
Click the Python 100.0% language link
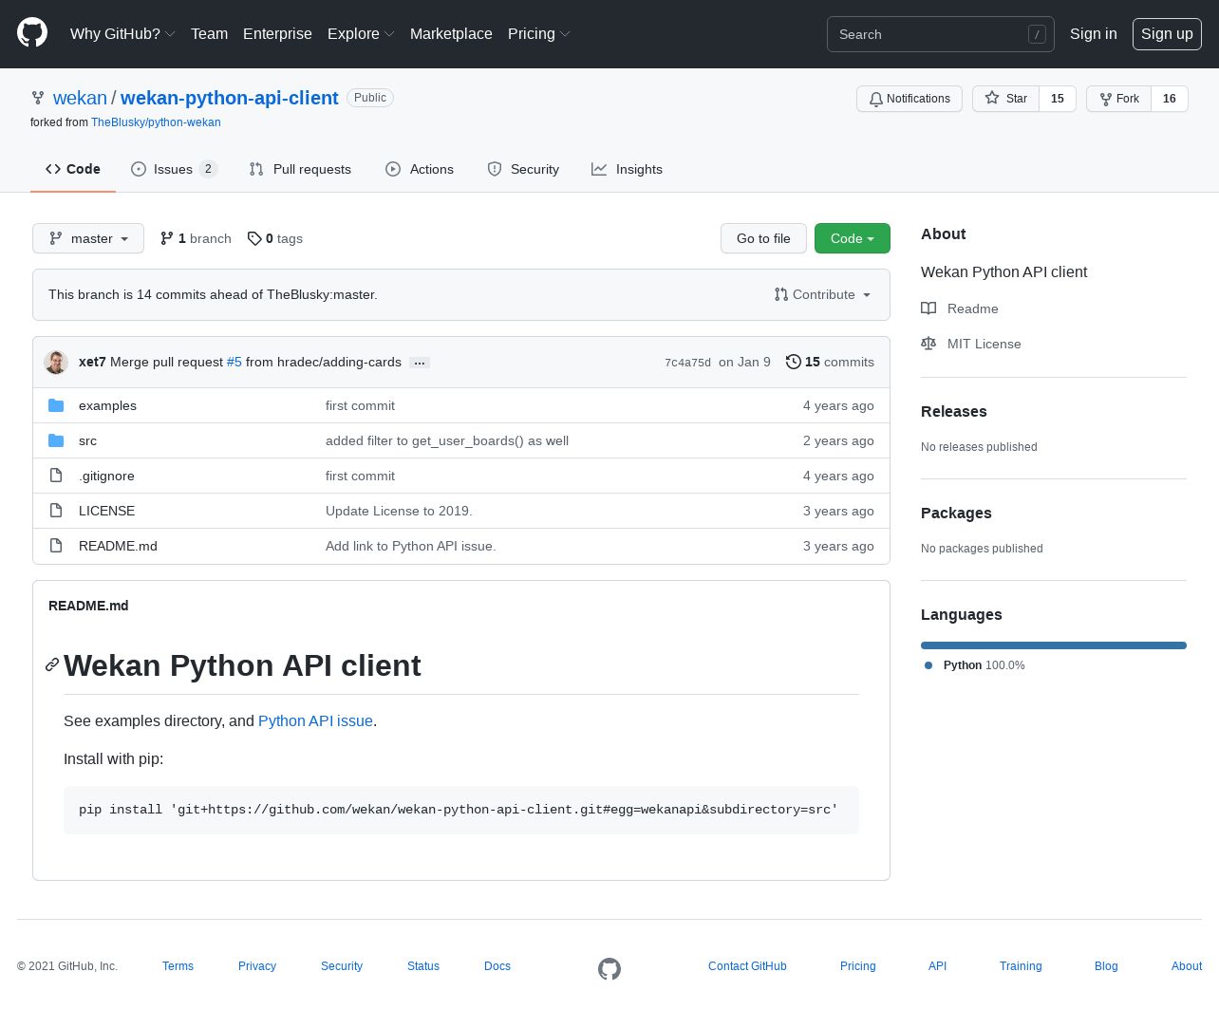pyautogui.click(x=975, y=665)
